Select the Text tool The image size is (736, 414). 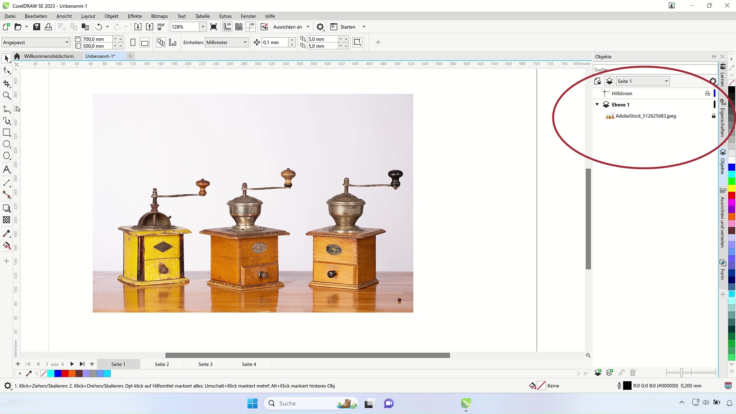[7, 169]
